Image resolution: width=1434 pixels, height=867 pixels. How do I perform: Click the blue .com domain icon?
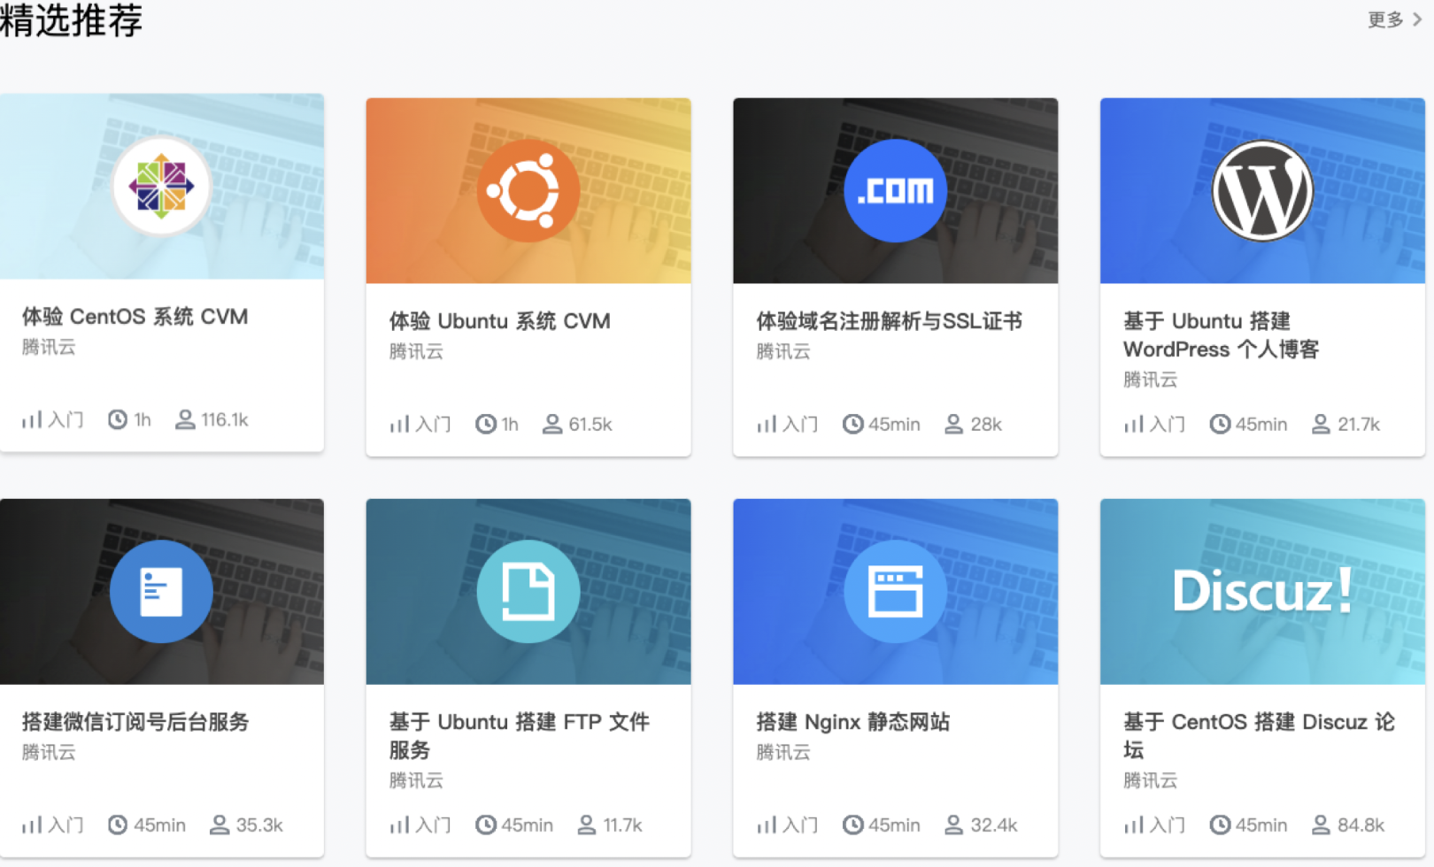point(895,191)
